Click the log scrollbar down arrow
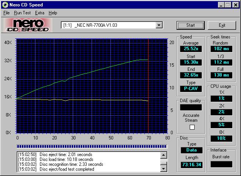The width and height of the screenshot is (241, 176). tap(164, 168)
